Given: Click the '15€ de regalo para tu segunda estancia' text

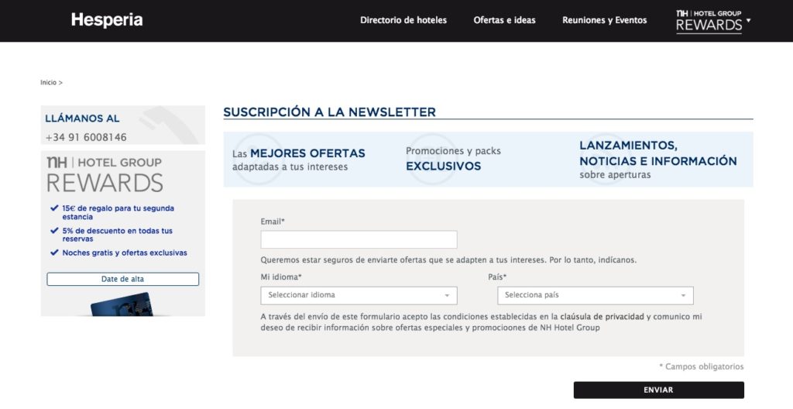Looking at the screenshot, I should 118,212.
